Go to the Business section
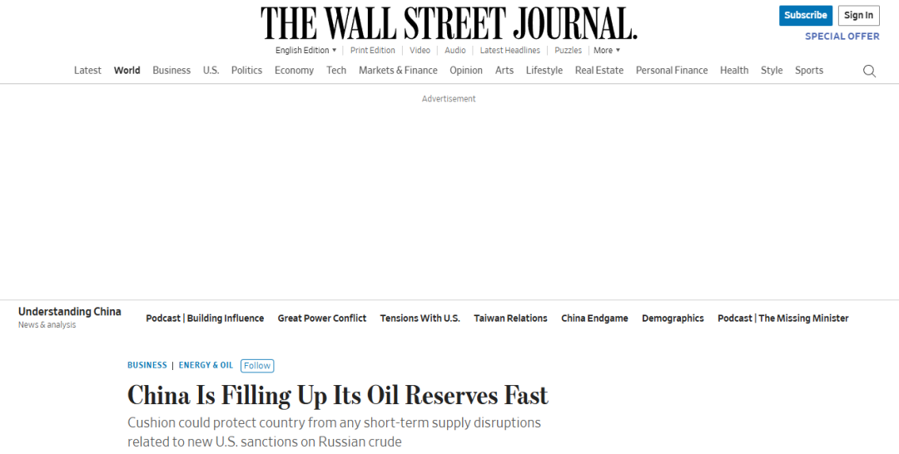899x454 pixels. [171, 71]
